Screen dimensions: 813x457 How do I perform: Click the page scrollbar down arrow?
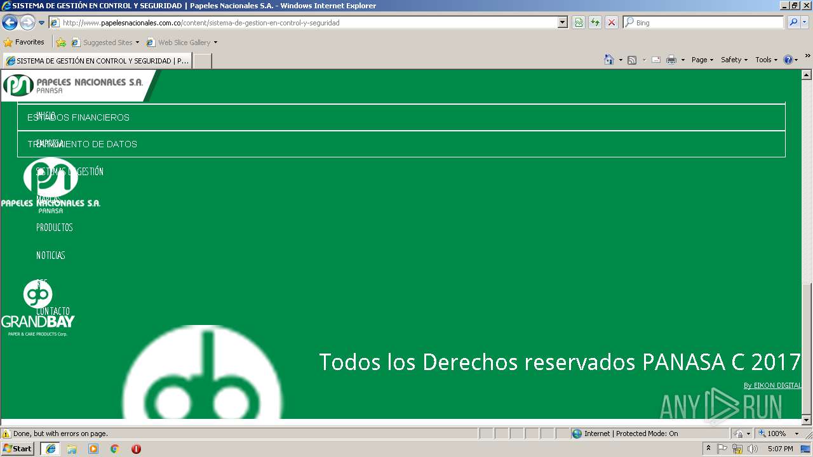[807, 420]
